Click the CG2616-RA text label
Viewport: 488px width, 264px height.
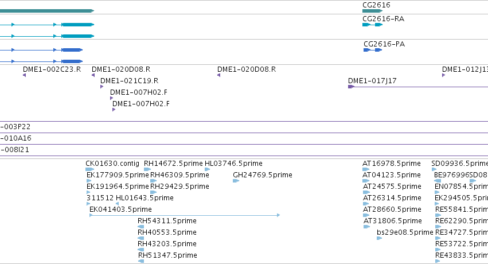(x=383, y=19)
